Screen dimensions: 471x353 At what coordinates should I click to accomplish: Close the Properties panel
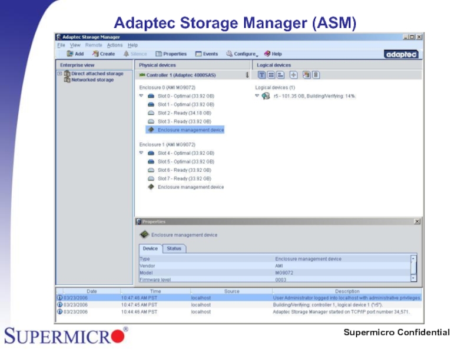[x=417, y=222]
